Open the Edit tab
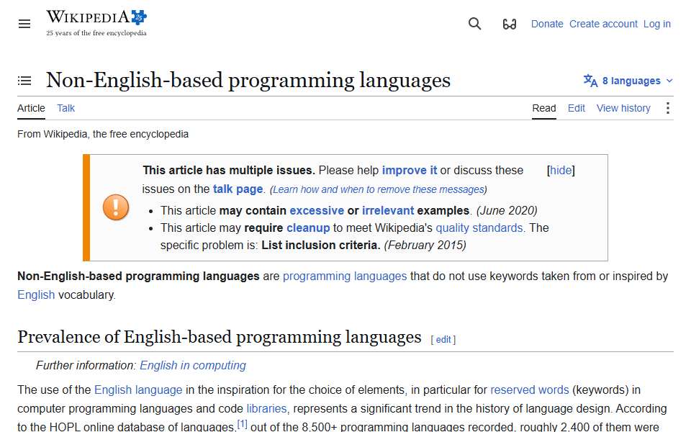Image resolution: width=691 pixels, height=432 pixels. [576, 108]
